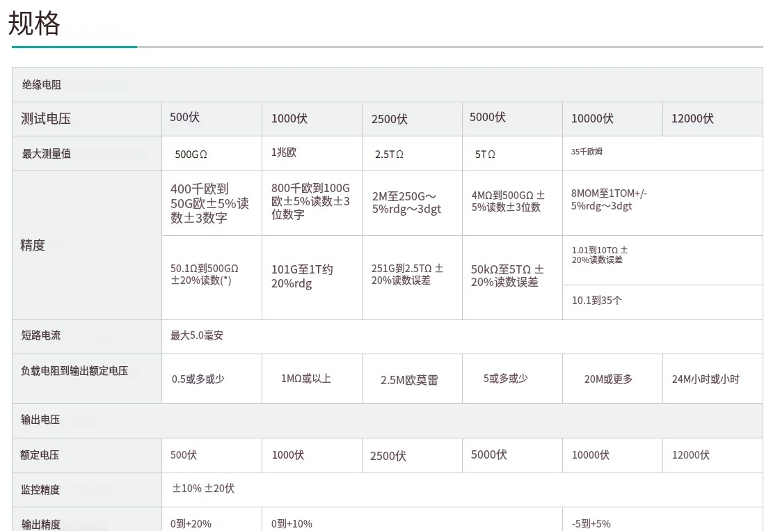Screen dimensions: 764x531
Task: Select the -5到+5% output accuracy cell
Action: click(591, 524)
